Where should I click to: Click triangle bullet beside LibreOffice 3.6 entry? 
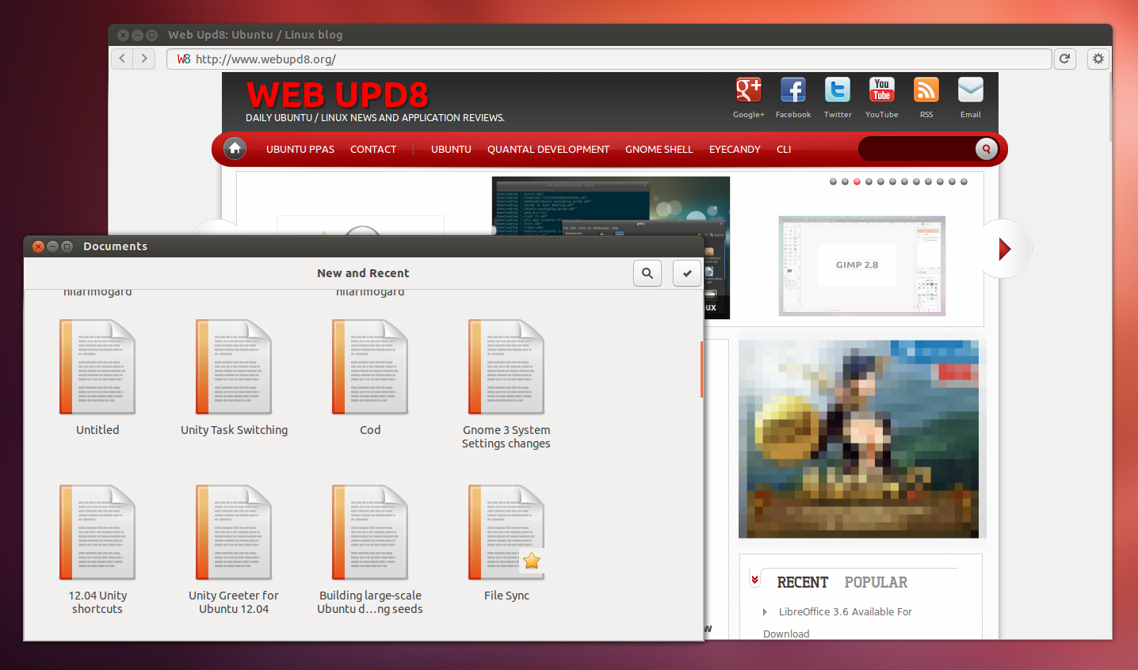tap(765, 611)
